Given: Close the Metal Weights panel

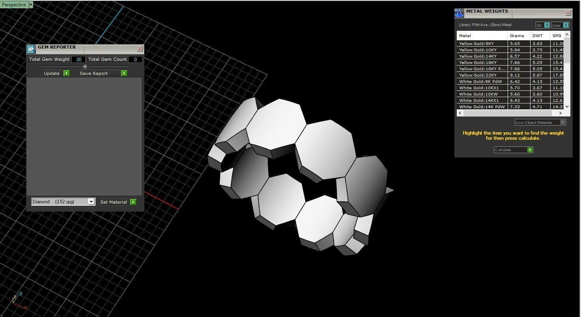Looking at the screenshot, I should pos(568,13).
